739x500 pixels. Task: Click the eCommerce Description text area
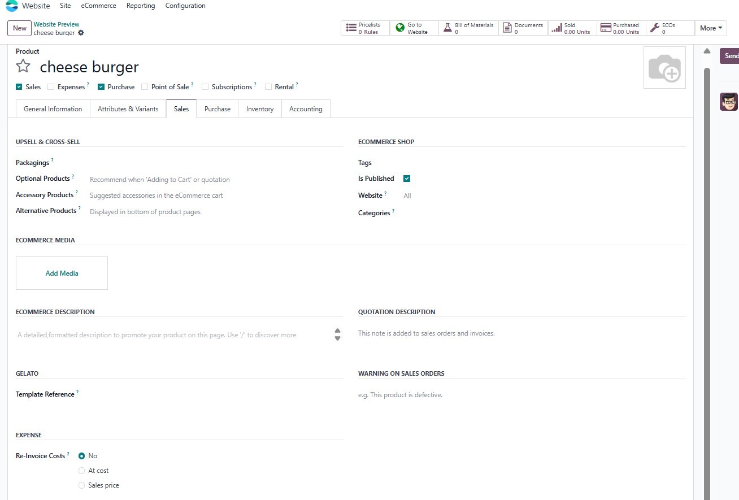point(174,335)
